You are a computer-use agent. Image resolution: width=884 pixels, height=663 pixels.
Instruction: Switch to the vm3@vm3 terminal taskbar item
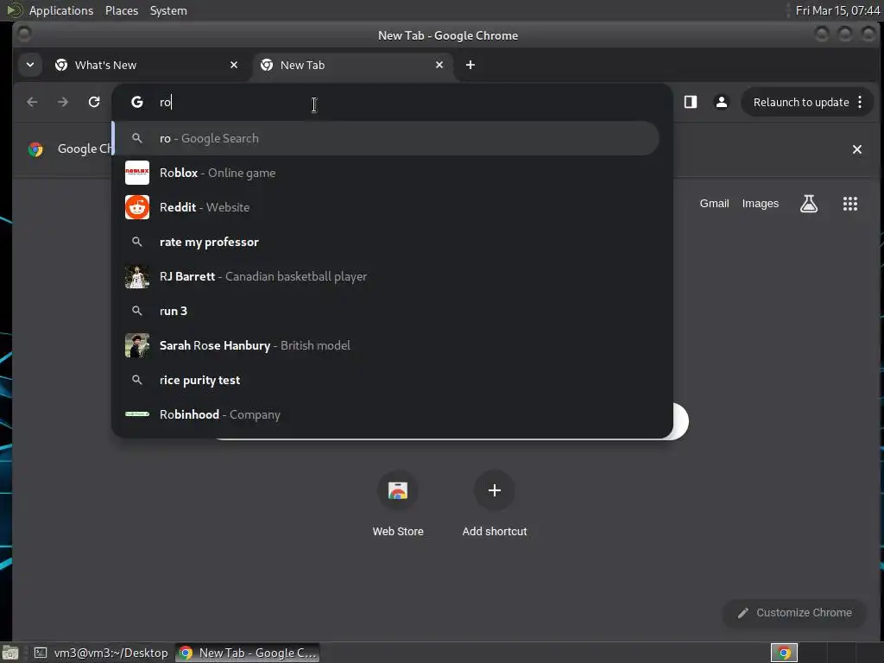101,653
